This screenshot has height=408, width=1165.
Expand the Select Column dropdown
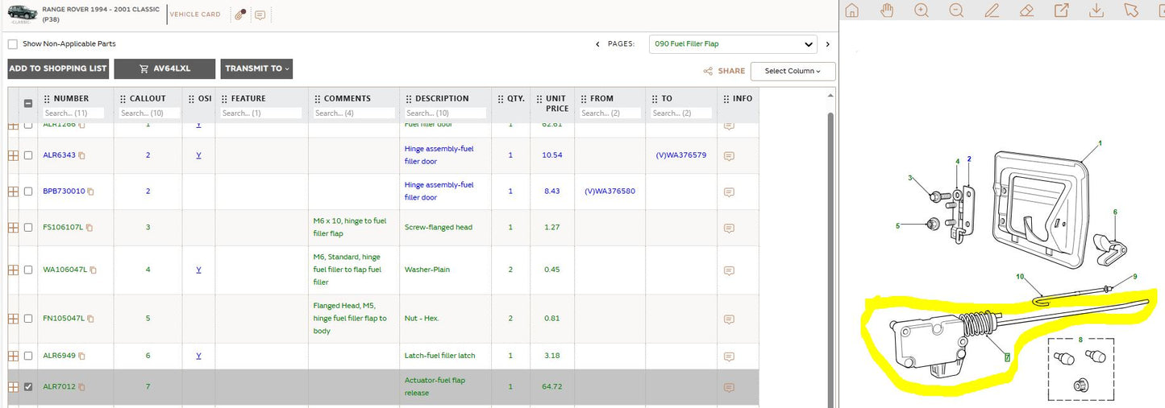pos(793,71)
